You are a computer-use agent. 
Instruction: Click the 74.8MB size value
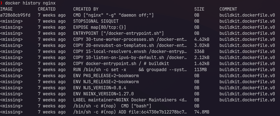coord(202,112)
